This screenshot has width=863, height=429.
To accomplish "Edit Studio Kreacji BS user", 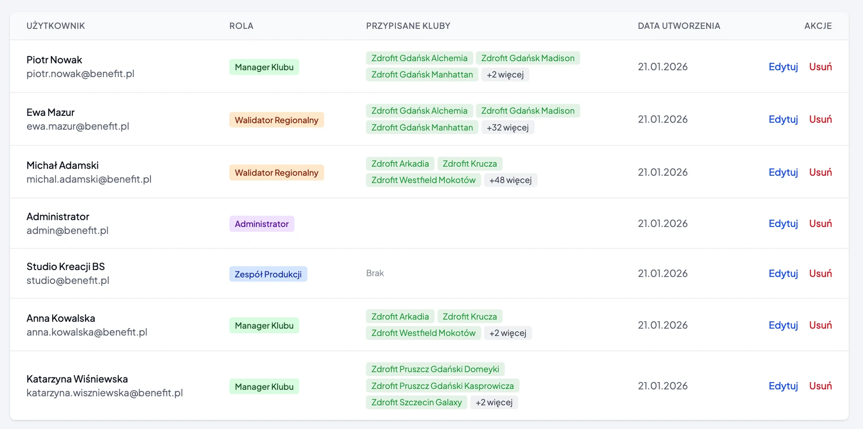I will click(783, 273).
